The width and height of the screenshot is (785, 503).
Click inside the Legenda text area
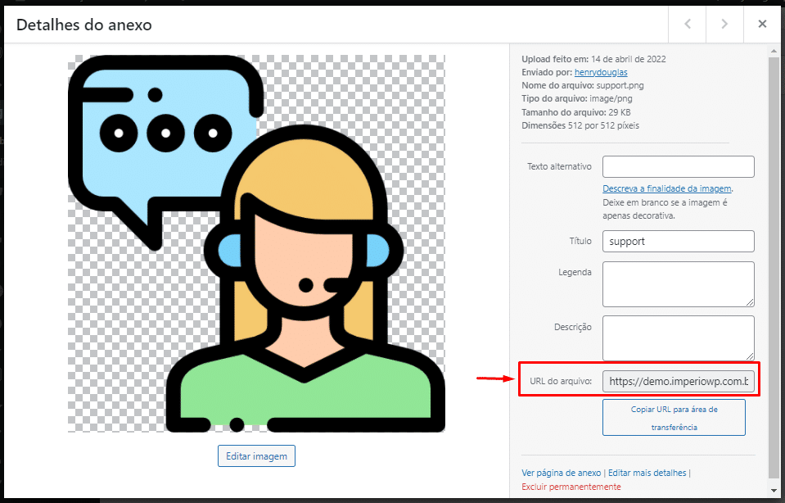(x=676, y=283)
